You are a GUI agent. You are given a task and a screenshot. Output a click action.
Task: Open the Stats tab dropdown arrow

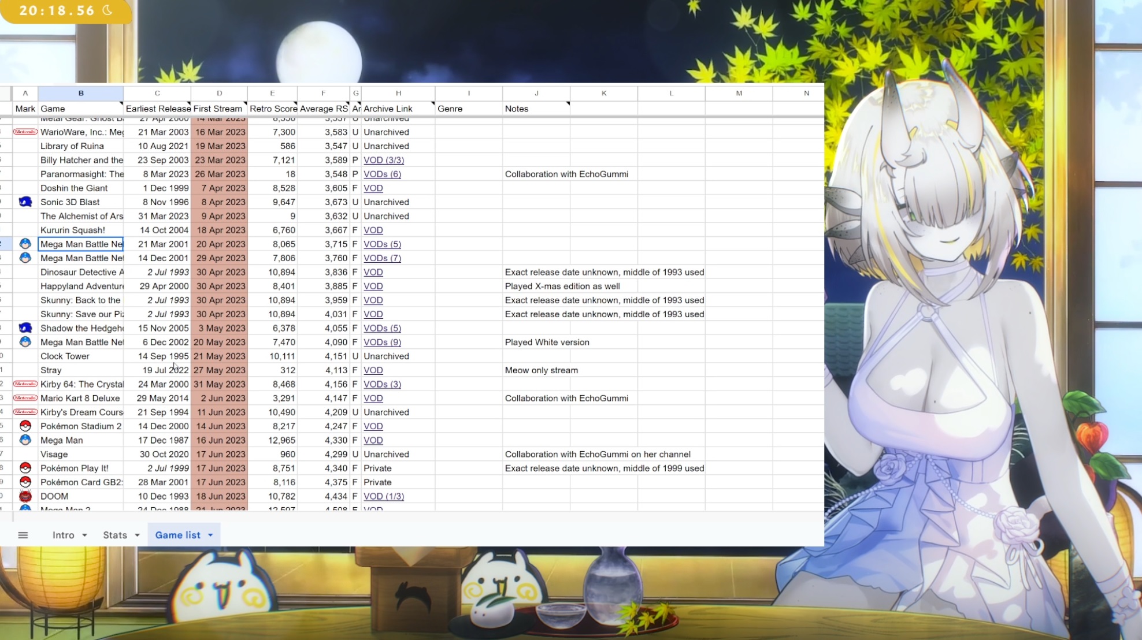[137, 535]
